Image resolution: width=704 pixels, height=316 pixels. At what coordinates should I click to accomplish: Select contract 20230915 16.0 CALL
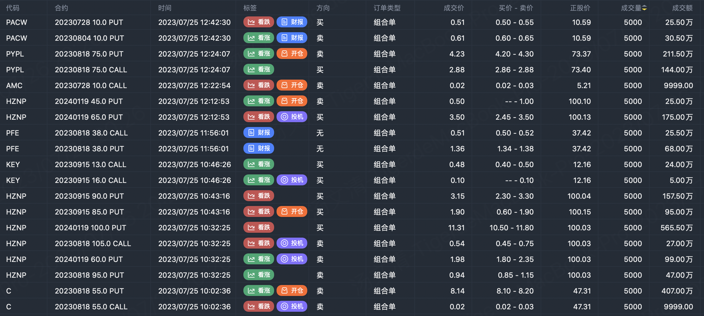pyautogui.click(x=91, y=180)
